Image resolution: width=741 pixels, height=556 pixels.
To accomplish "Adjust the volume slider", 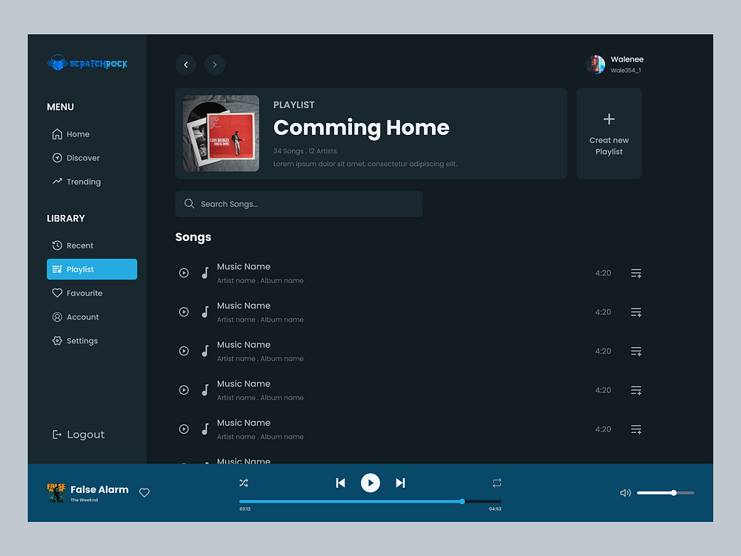I will tap(673, 492).
